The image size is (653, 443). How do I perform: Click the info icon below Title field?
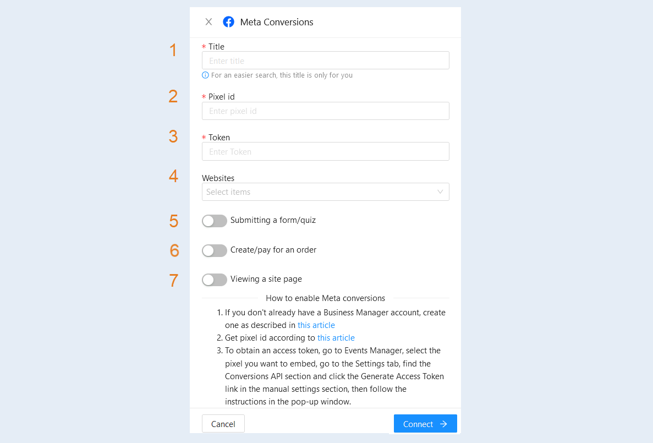pyautogui.click(x=205, y=75)
